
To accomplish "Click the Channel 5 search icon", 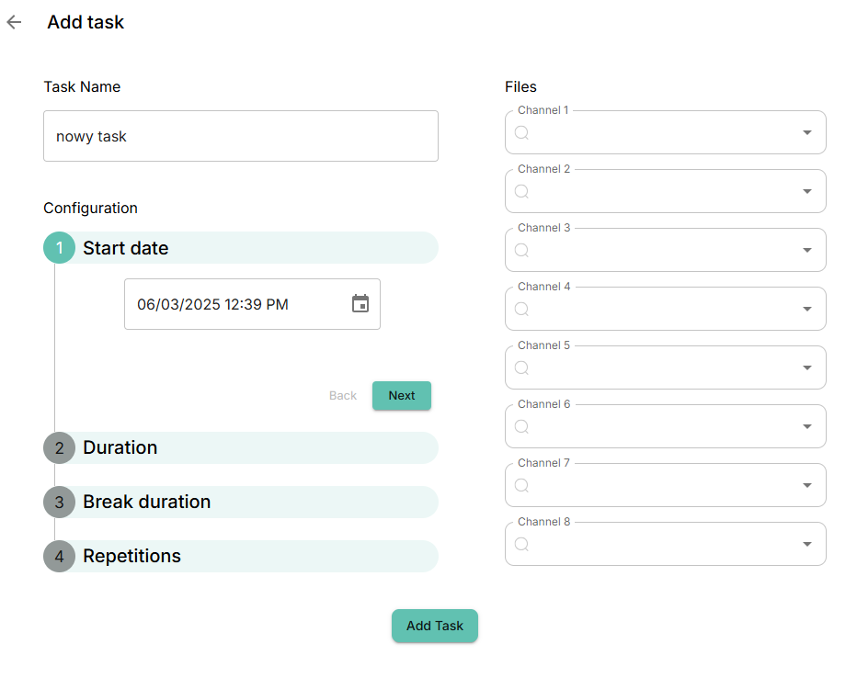I will tap(521, 367).
